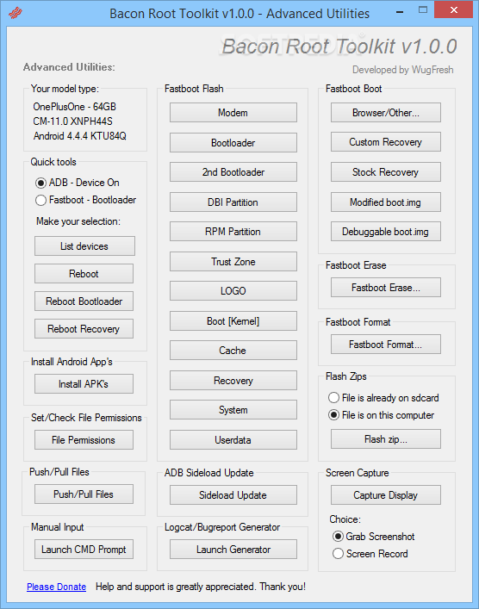Flash the Modem partition
The image size is (479, 609).
click(x=233, y=113)
